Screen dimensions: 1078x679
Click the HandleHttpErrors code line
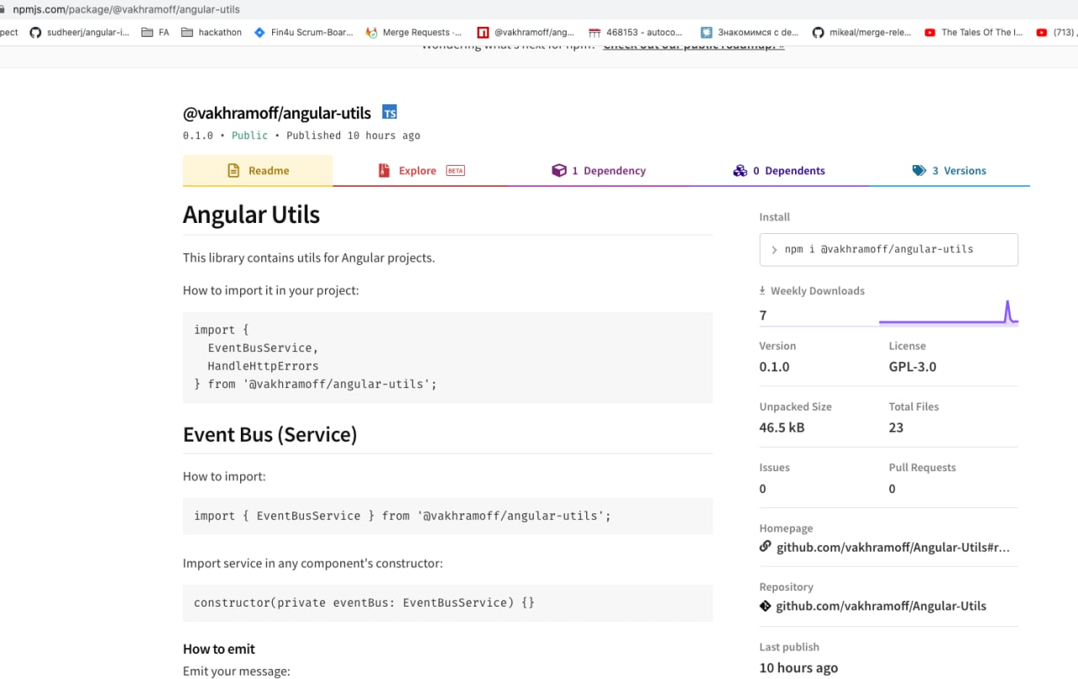(263, 366)
